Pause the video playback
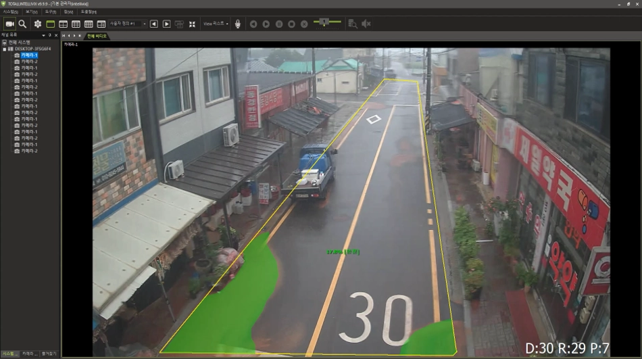The width and height of the screenshot is (642, 359). (279, 24)
